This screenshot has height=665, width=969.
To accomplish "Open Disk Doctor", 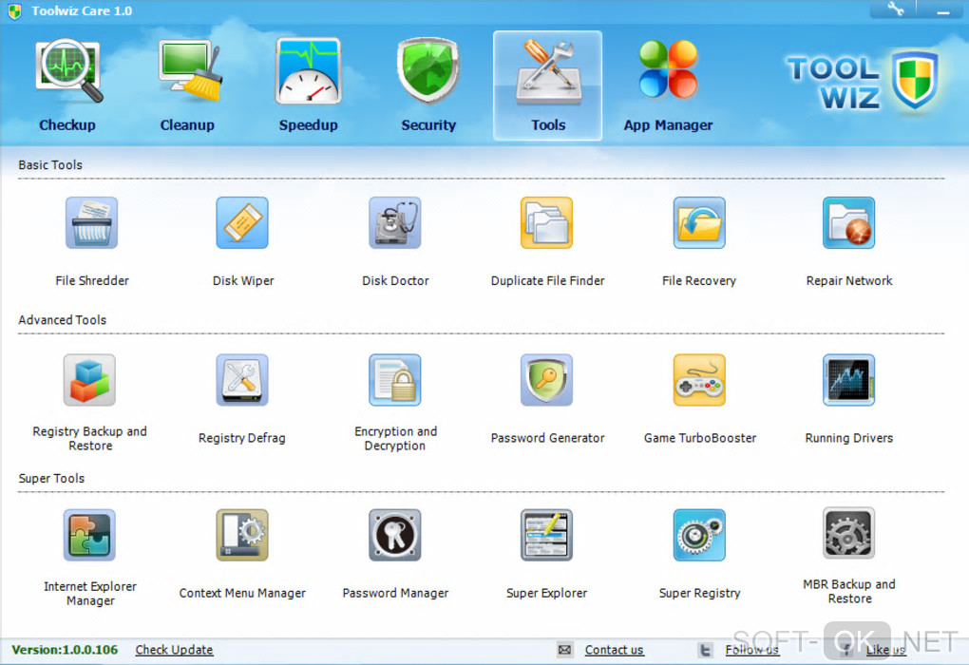I will click(395, 223).
